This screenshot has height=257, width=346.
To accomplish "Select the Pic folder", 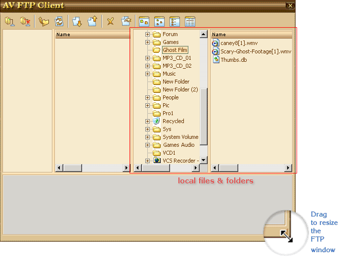I will [166, 105].
